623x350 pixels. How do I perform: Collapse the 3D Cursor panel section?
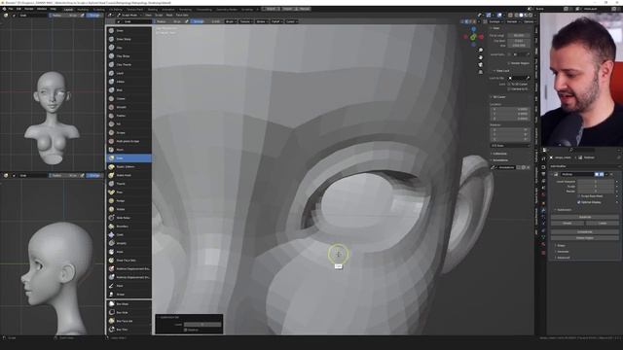tap(498, 97)
